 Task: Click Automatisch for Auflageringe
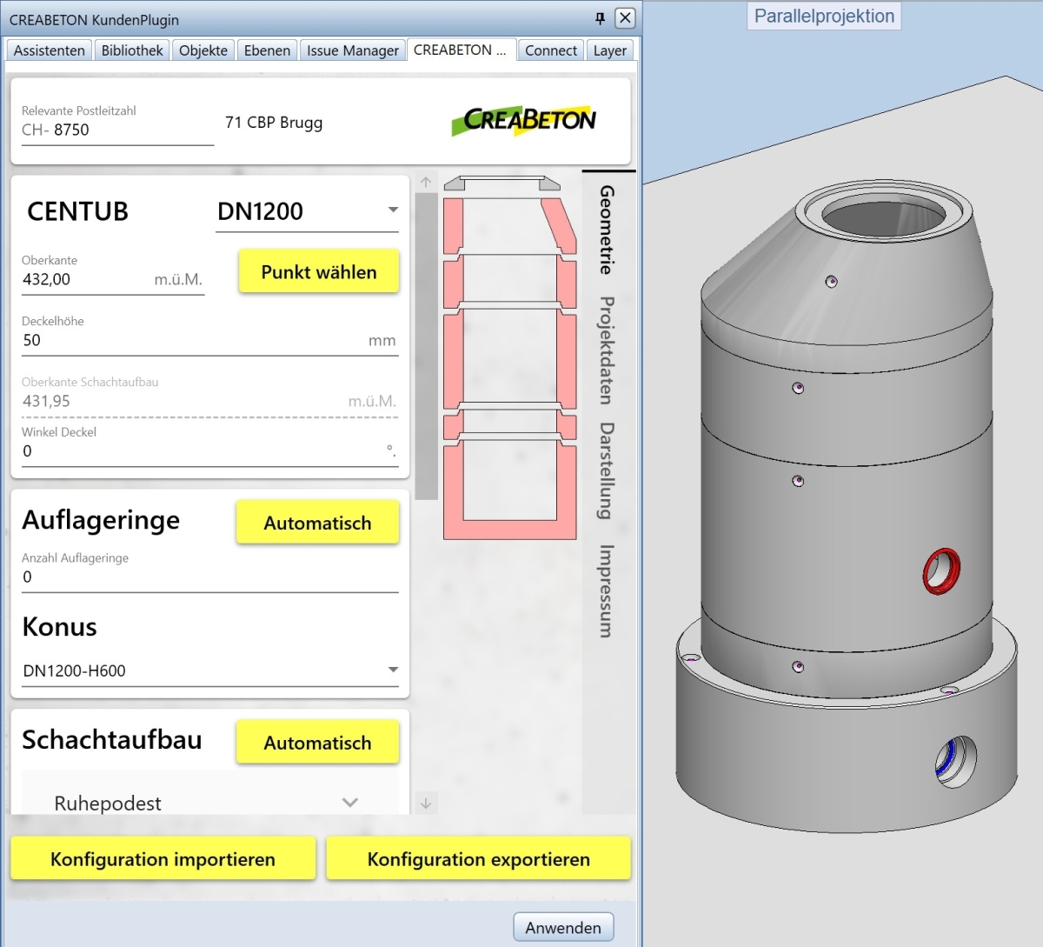point(317,523)
